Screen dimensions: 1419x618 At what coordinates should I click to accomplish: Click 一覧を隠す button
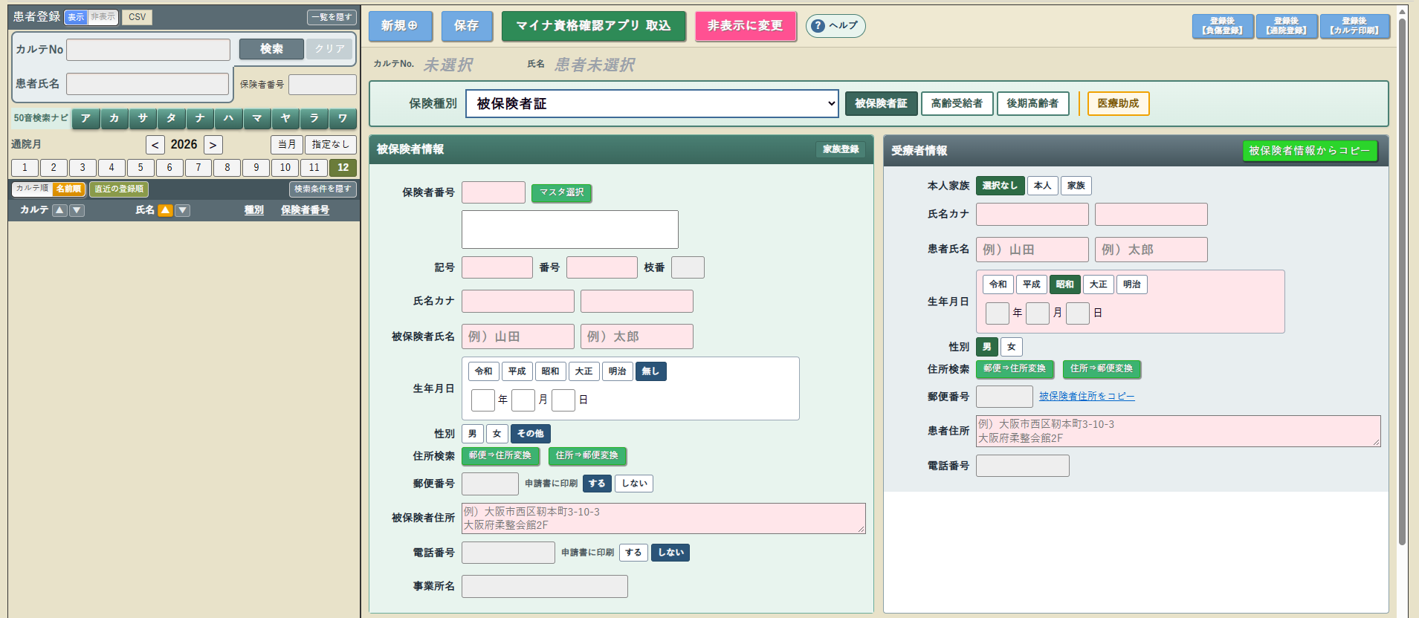click(x=332, y=17)
